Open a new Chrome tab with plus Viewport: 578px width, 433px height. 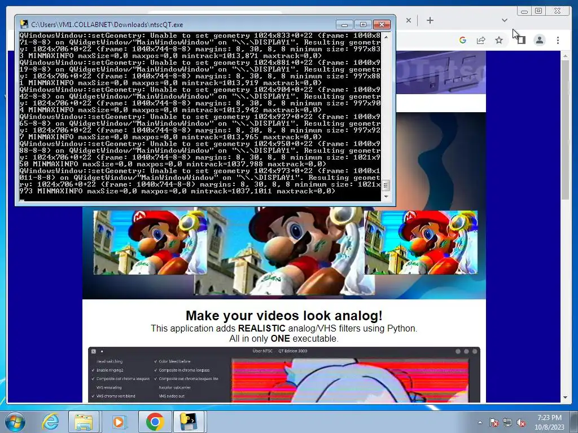430,20
